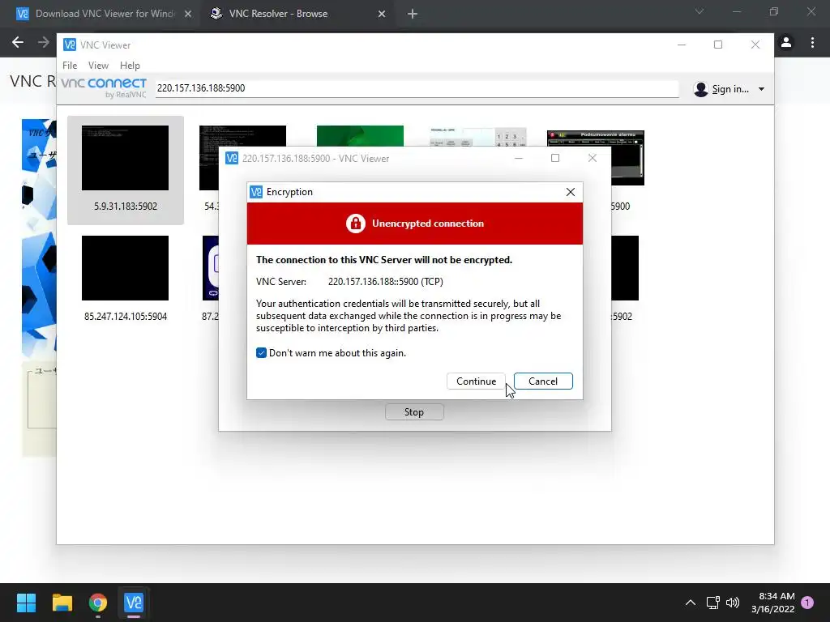Open the File menu in VNC Viewer
This screenshot has width=830, height=622.
point(70,65)
